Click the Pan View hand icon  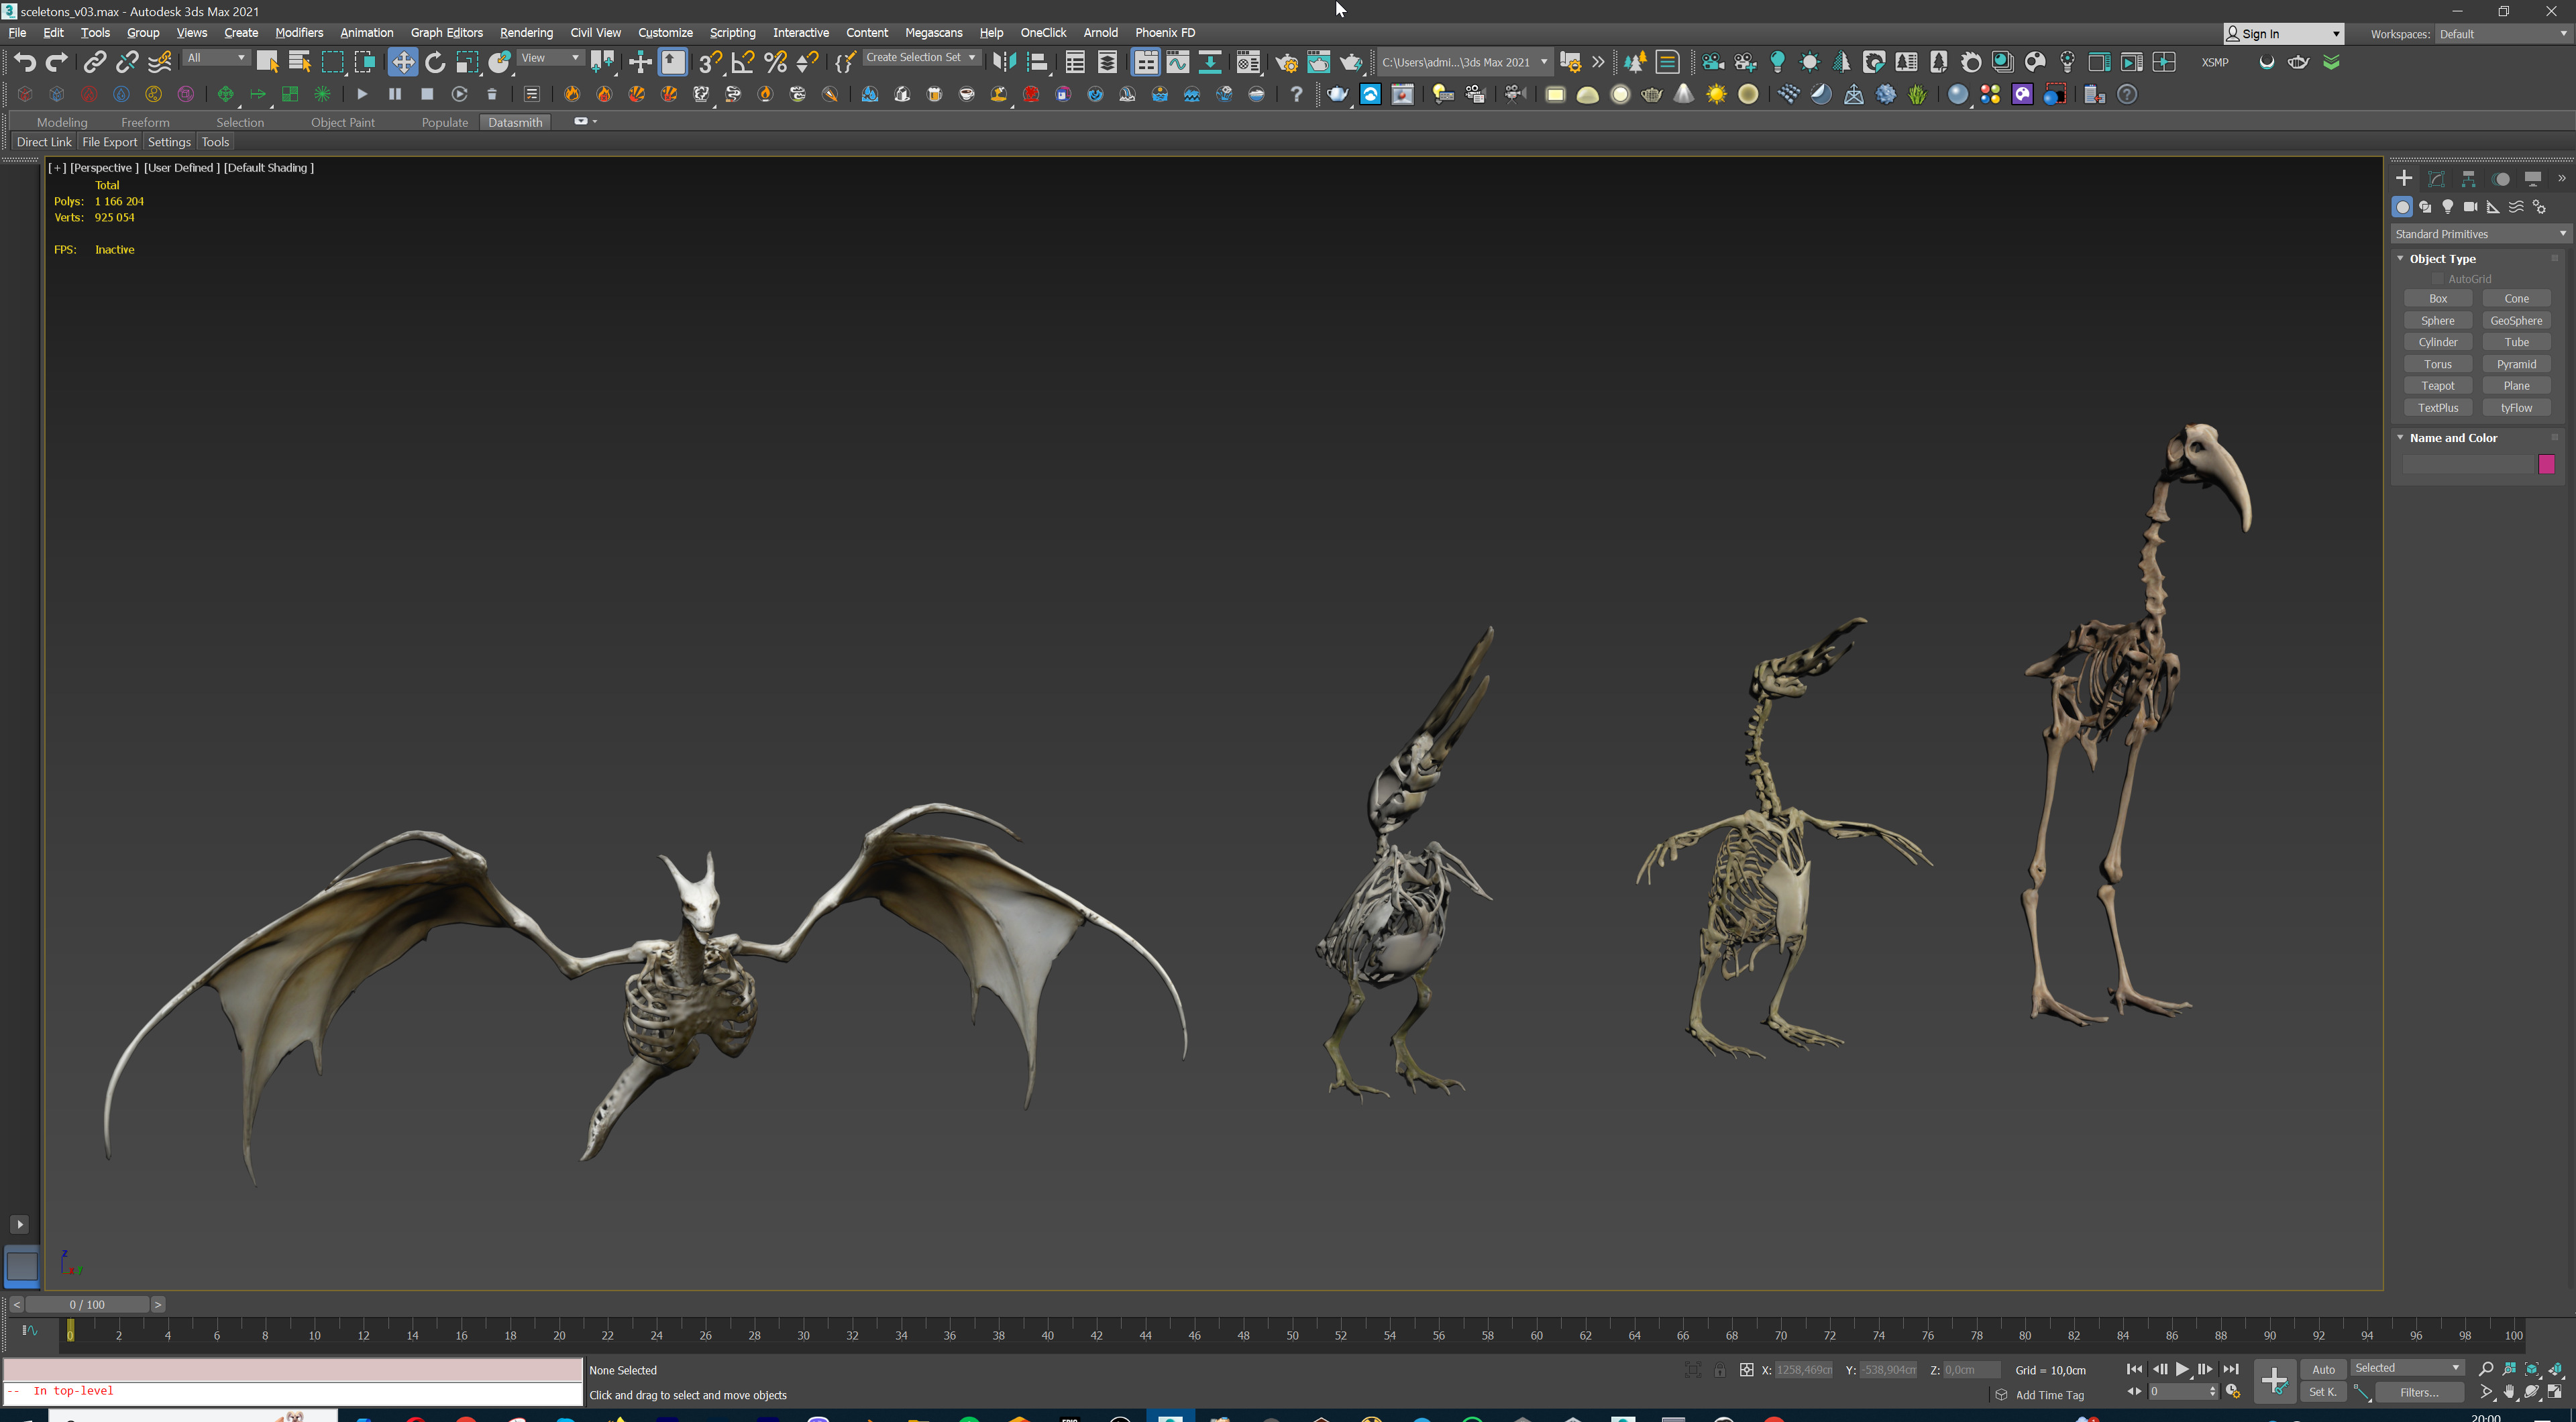(x=2509, y=1392)
